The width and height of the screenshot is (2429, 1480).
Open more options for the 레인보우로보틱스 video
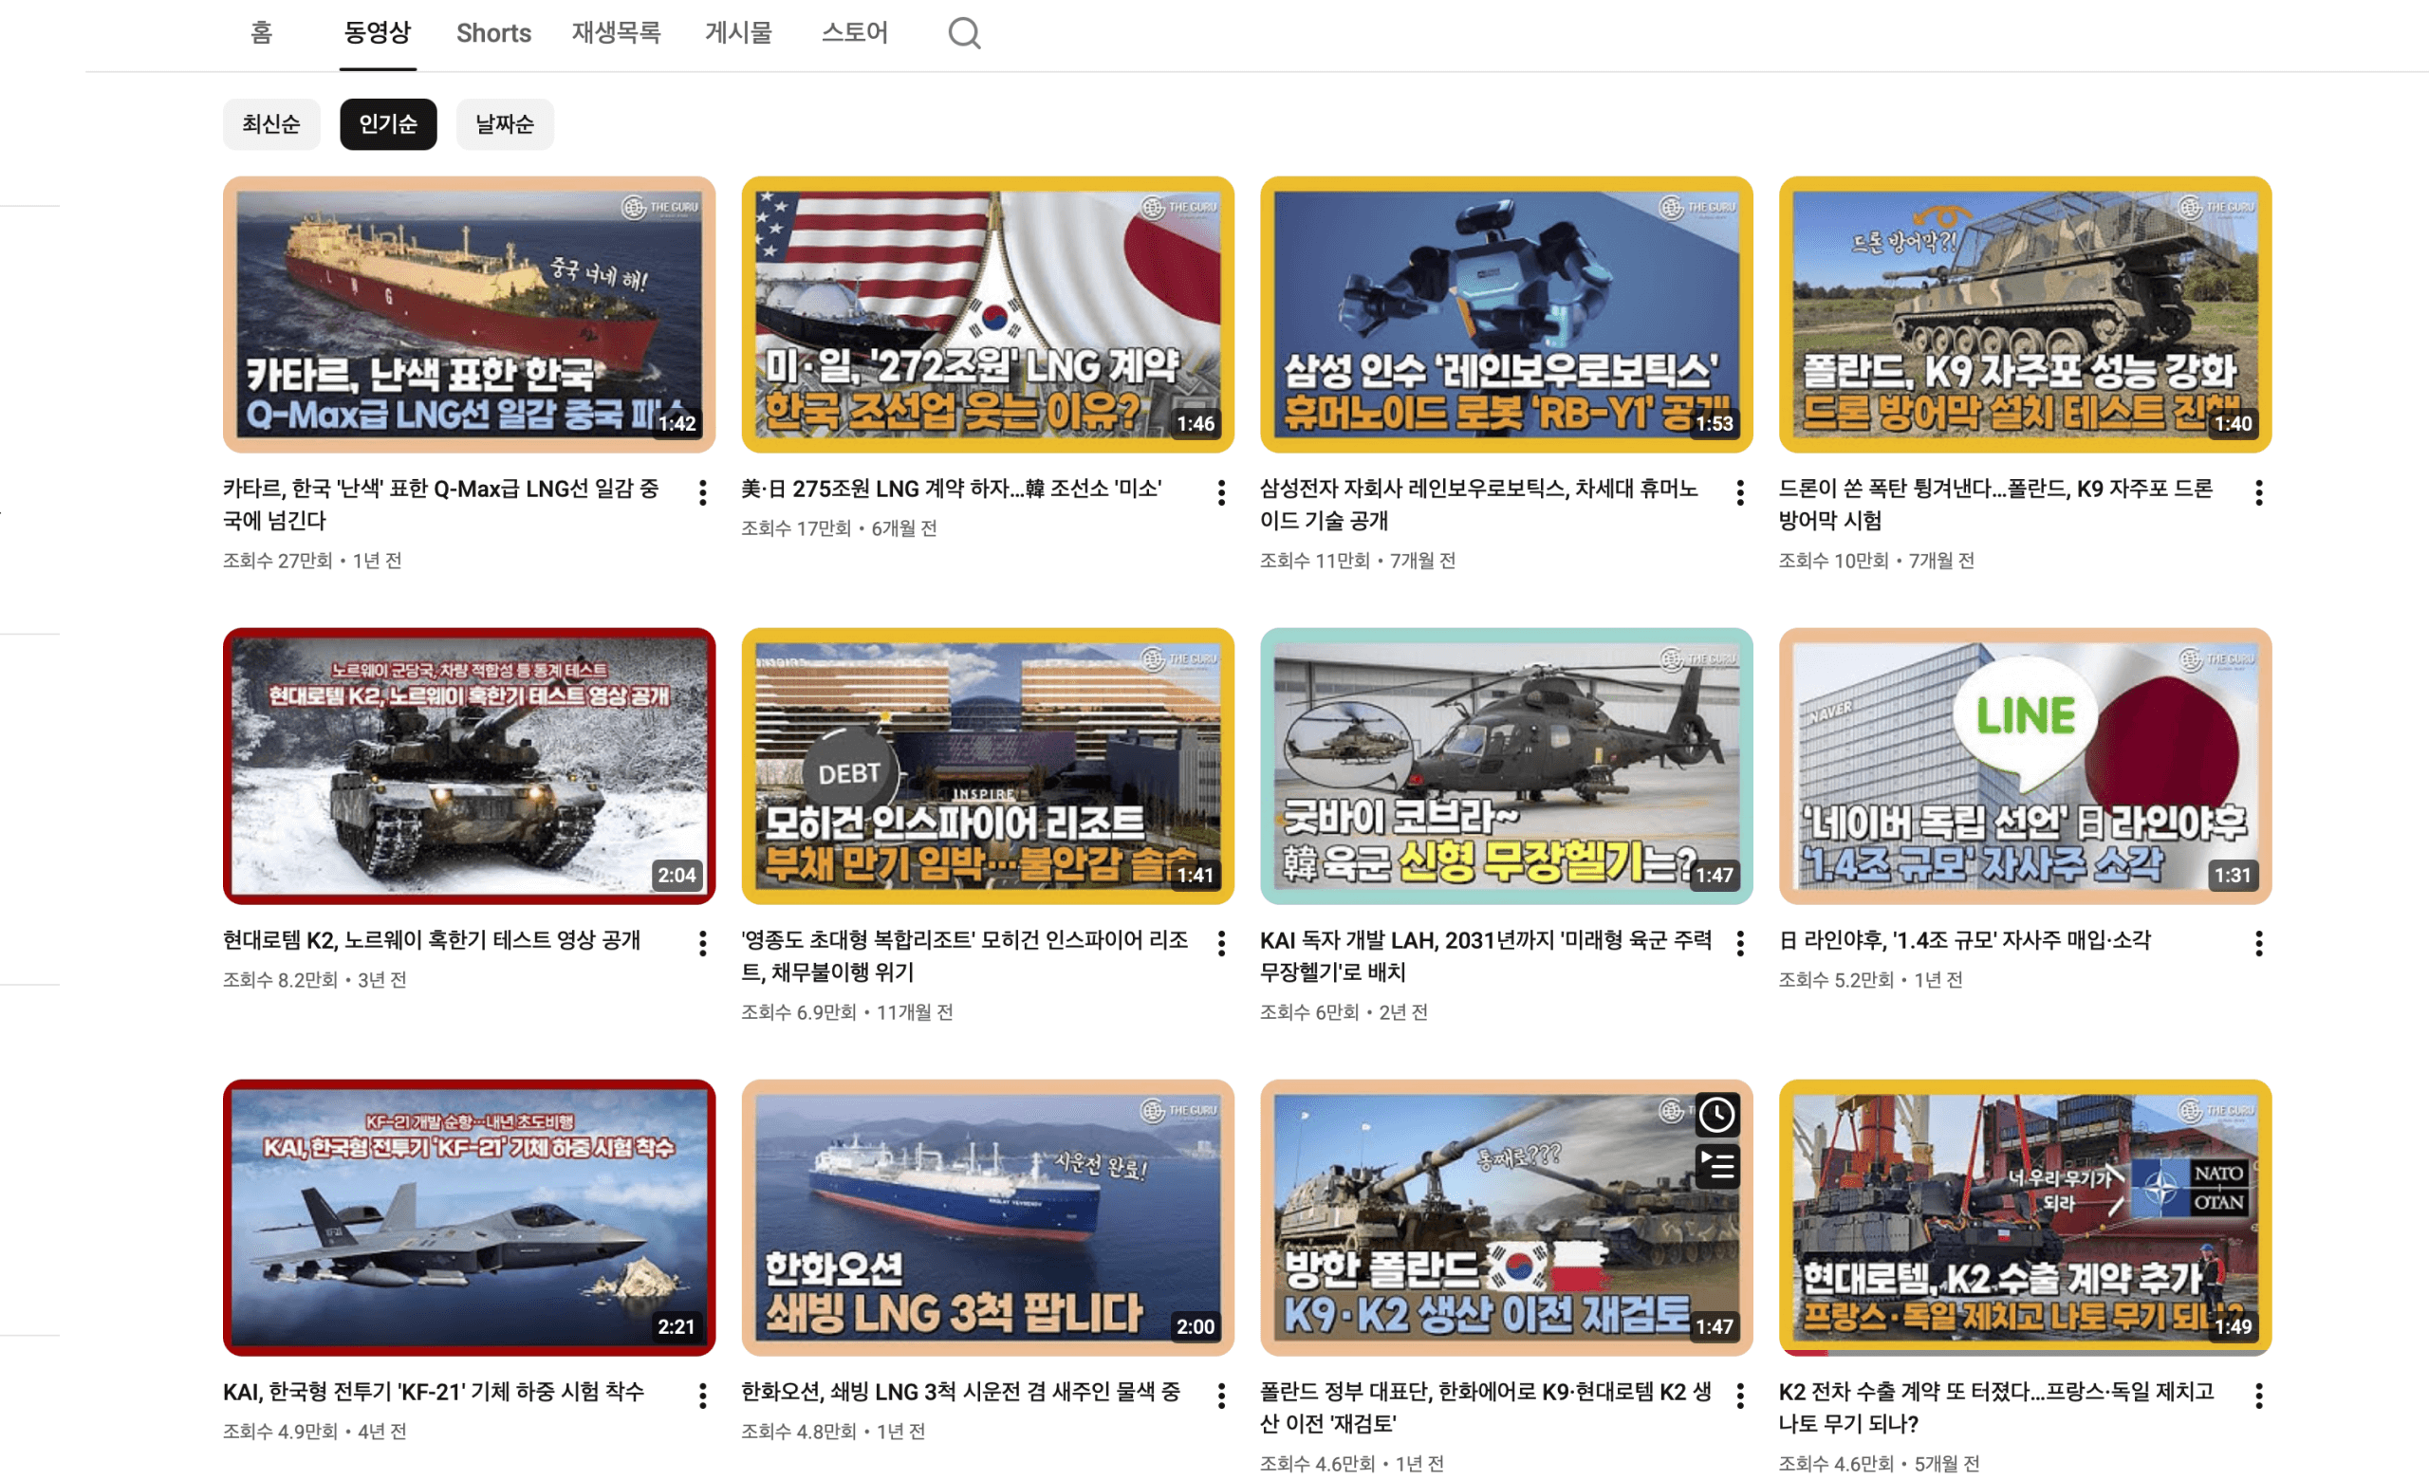click(1740, 492)
